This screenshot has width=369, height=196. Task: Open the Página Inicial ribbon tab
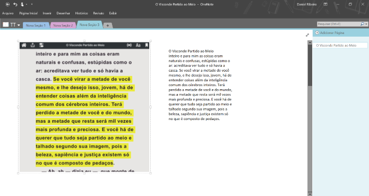click(x=29, y=13)
